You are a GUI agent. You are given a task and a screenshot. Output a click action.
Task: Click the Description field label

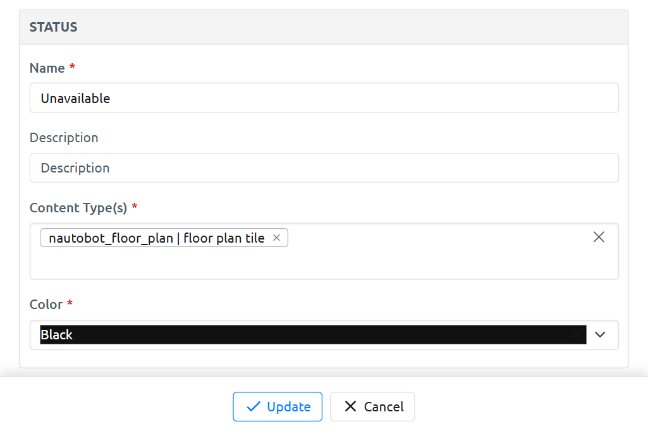pos(64,138)
